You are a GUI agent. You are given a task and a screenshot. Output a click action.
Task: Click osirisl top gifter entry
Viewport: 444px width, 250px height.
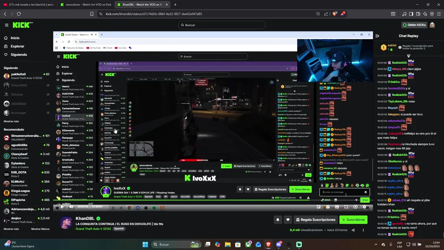[x=388, y=47]
